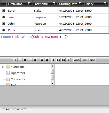Insert the modulo percent operator
This screenshot has width=109, height=113.
(35, 60)
